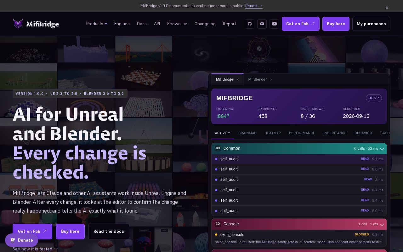Follow the 'See how it is tested' link
Screen dimensions: 403x252
[35, 249]
